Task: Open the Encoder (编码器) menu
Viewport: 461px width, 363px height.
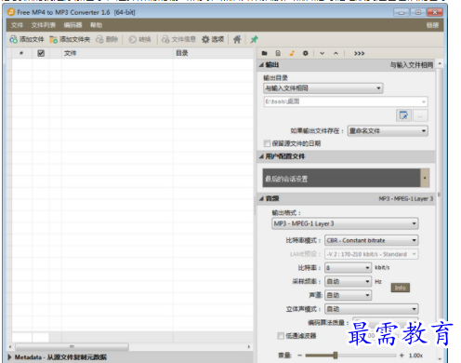Action: (72, 25)
